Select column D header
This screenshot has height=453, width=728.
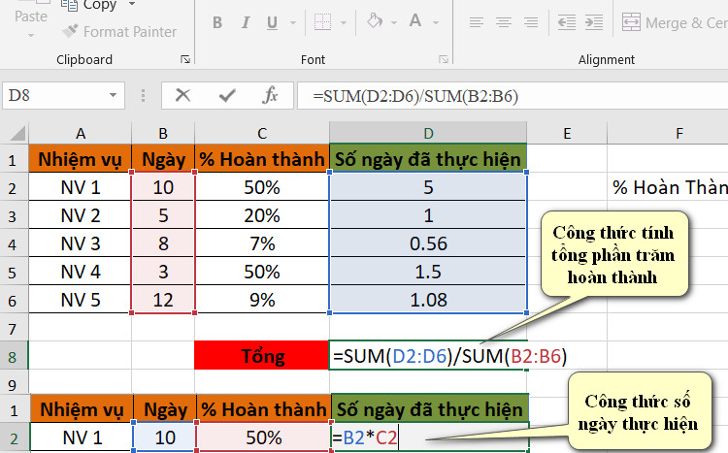pyautogui.click(x=428, y=133)
